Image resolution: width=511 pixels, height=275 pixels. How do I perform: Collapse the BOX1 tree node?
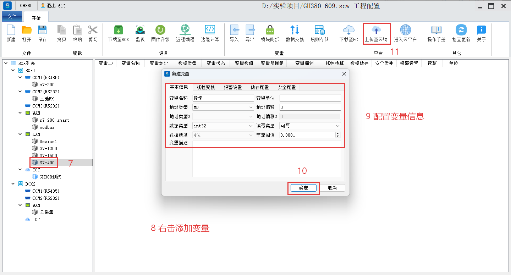click(13, 70)
